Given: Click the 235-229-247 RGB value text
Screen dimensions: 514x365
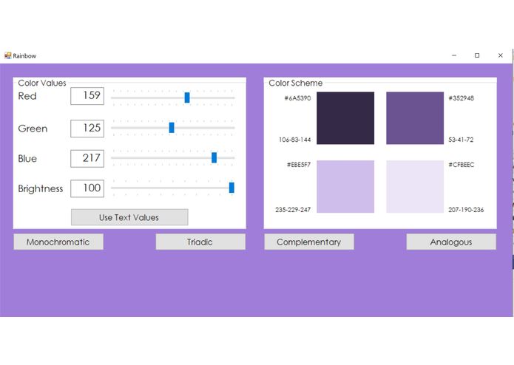Looking at the screenshot, I should point(293,210).
